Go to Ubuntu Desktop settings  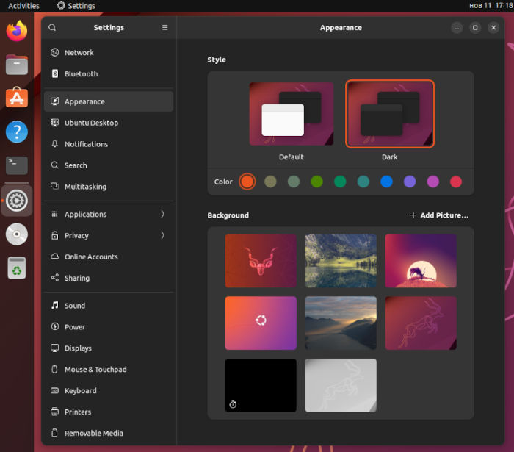(x=109, y=123)
